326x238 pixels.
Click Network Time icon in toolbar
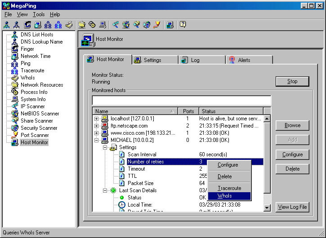point(38,25)
